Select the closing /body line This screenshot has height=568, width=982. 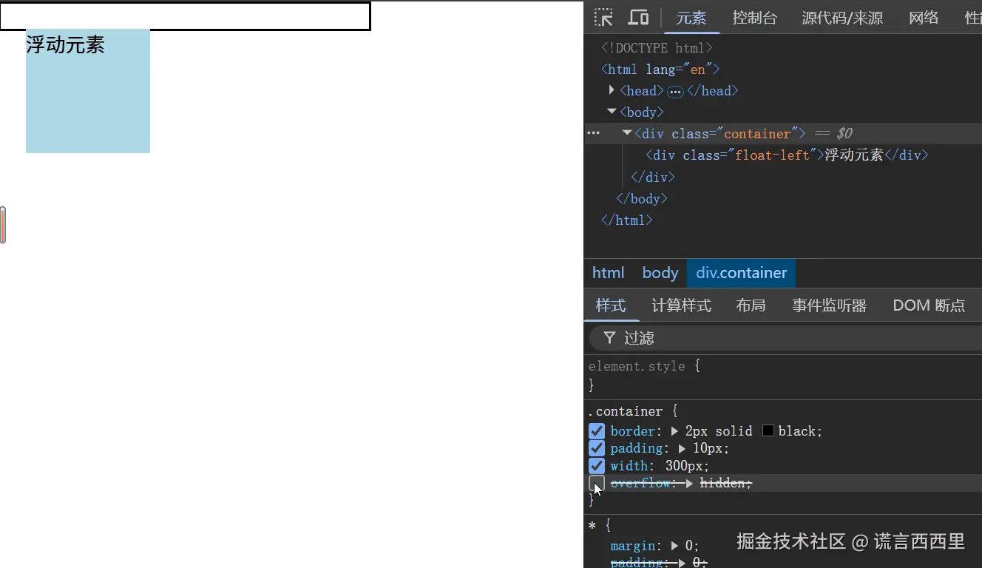click(x=642, y=199)
